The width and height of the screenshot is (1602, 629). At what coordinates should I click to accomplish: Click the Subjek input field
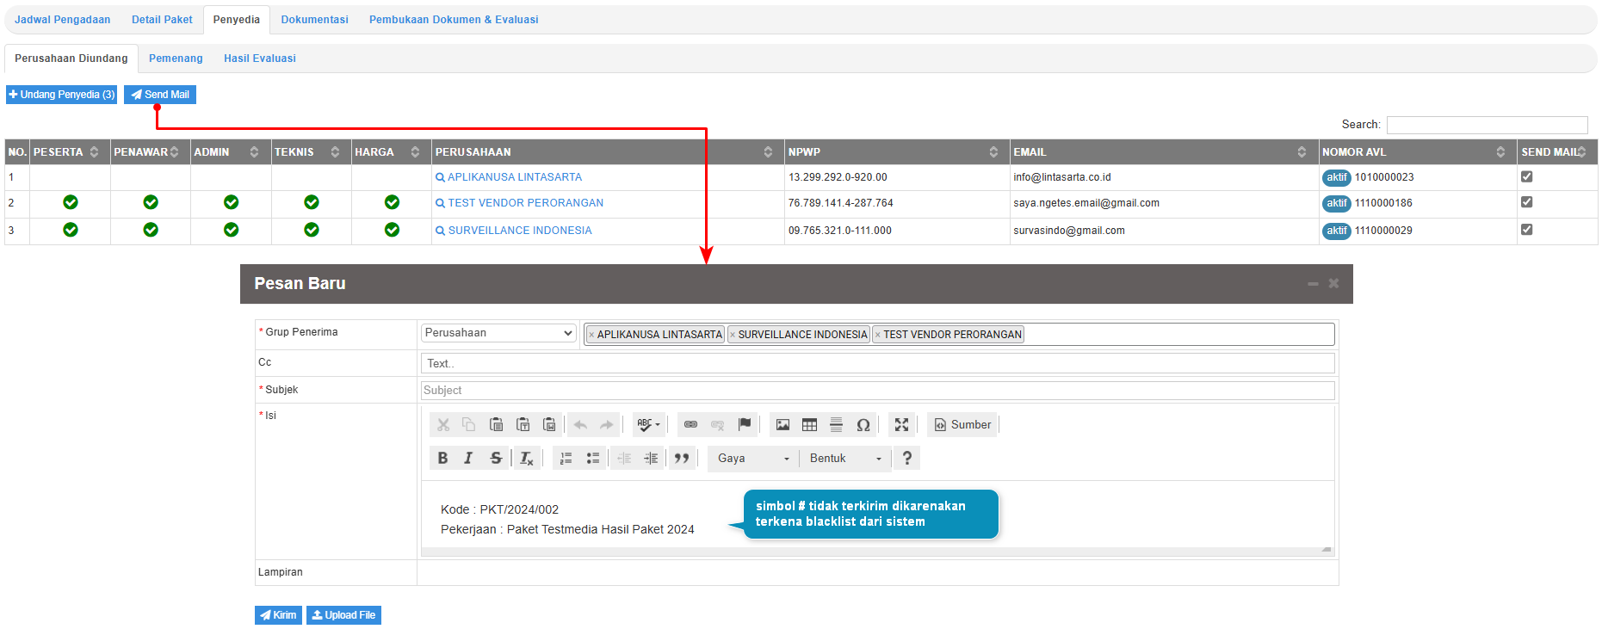tap(877, 391)
